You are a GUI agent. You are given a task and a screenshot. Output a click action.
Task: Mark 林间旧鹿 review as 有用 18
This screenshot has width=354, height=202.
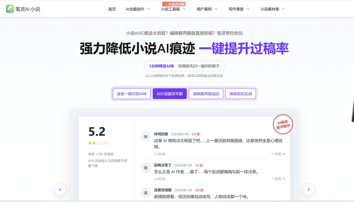point(278,154)
